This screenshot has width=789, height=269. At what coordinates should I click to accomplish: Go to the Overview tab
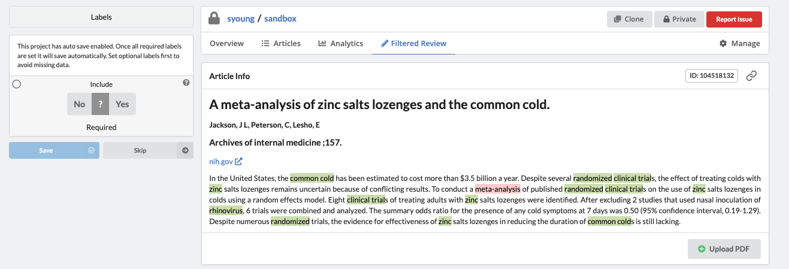tap(226, 44)
